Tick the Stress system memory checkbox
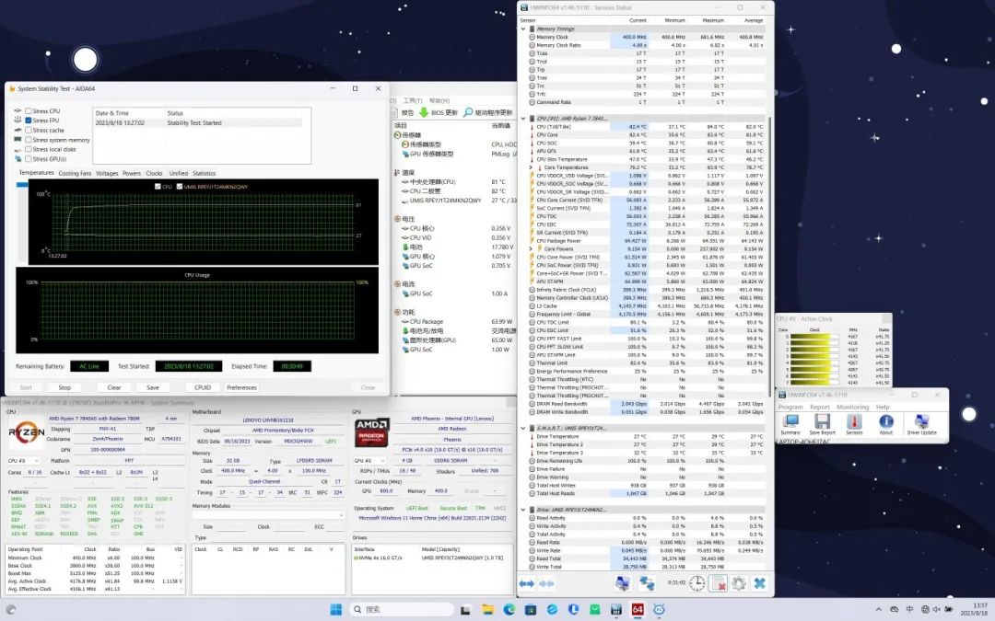This screenshot has width=995, height=621. coord(29,140)
